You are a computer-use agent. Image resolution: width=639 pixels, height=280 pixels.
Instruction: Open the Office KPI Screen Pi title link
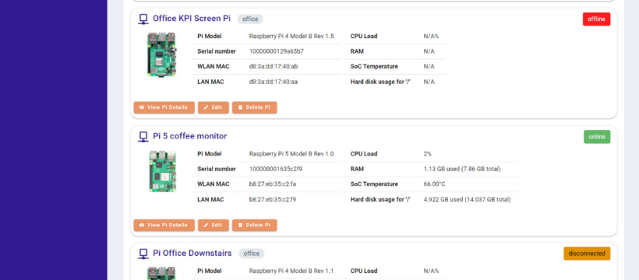point(192,19)
